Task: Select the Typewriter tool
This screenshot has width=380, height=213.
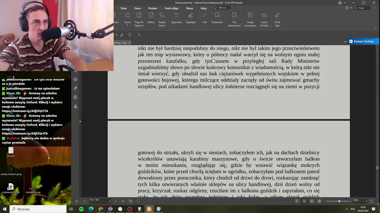Action: point(177,18)
